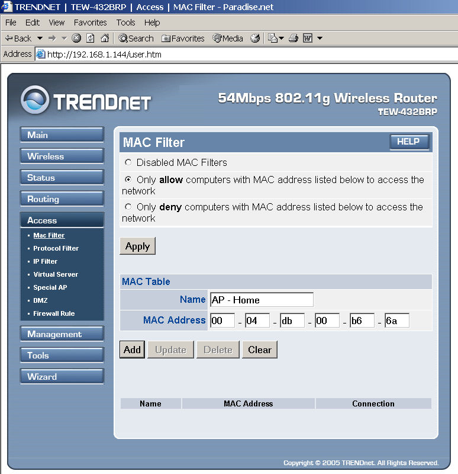Image resolution: width=458 pixels, height=474 pixels.
Task: Click the Mail icon in toolbar
Action: click(272, 38)
